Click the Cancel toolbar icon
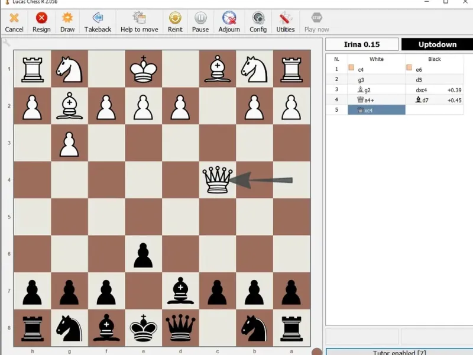Image resolution: width=473 pixels, height=355 pixels. click(x=14, y=22)
